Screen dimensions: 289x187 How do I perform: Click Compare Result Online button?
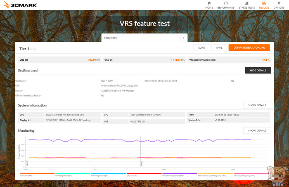pos(249,47)
